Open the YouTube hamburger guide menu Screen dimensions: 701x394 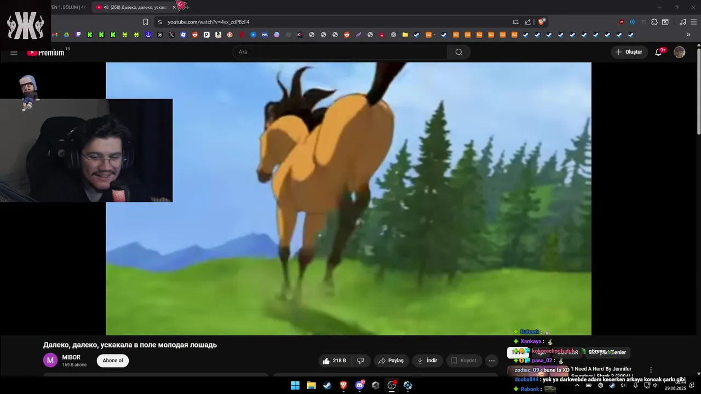point(14,53)
